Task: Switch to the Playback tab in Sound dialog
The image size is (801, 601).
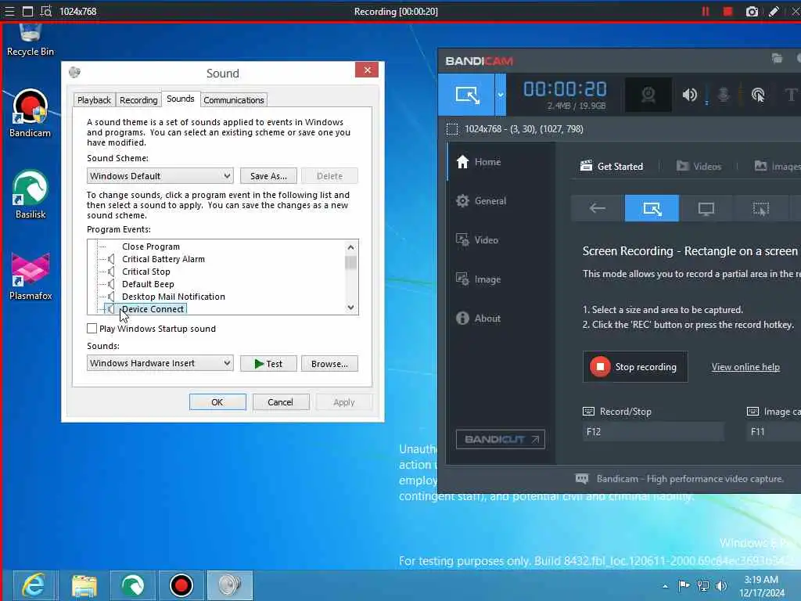Action: click(x=94, y=100)
